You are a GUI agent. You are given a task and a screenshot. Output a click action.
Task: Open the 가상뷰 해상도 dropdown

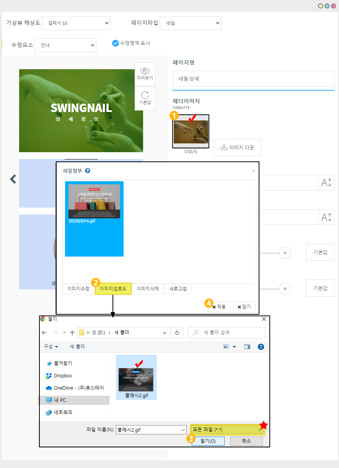76,23
